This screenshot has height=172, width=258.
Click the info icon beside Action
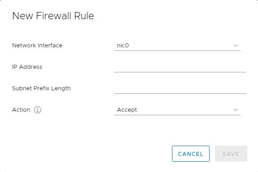(x=38, y=110)
